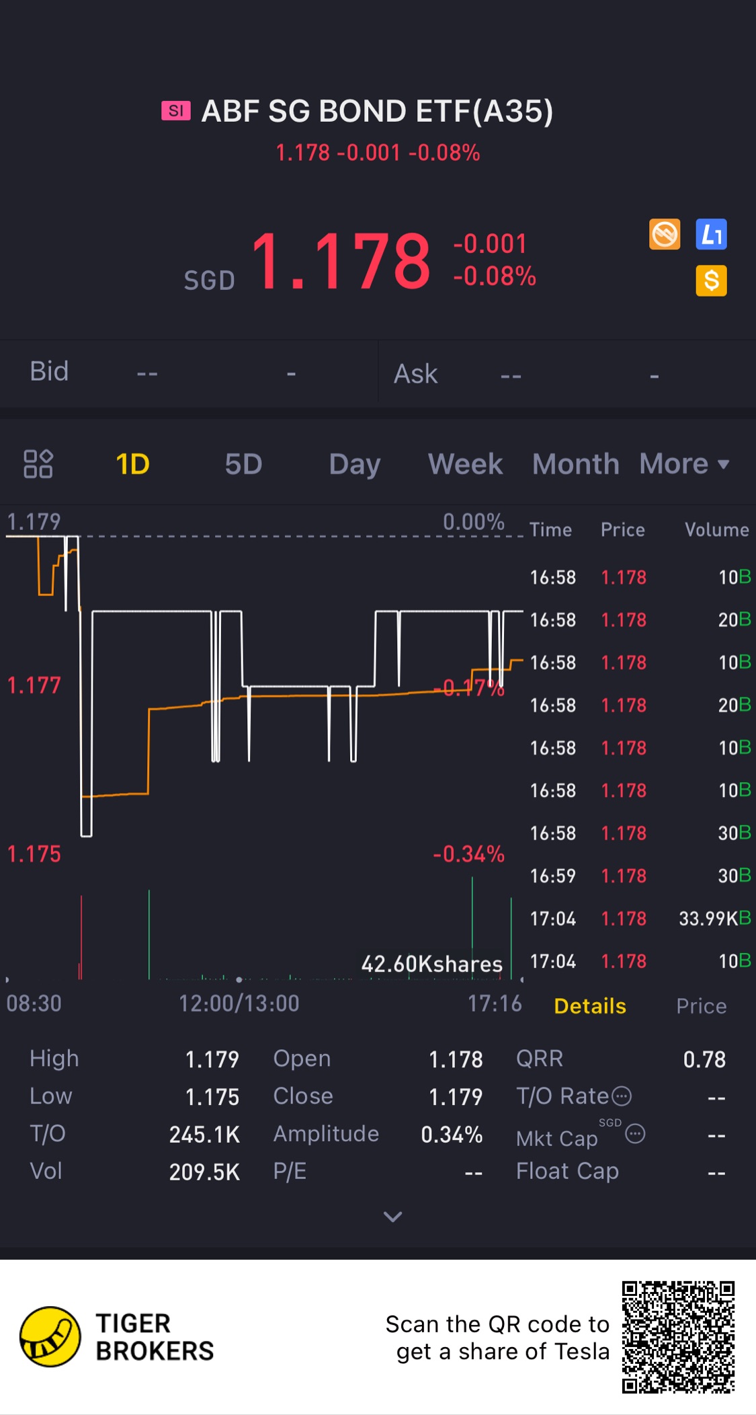Tap the 17:04 33.99K trade row

click(x=640, y=919)
